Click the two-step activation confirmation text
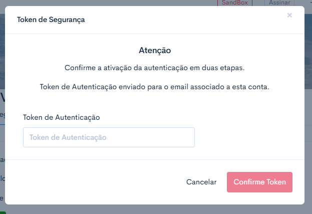312x214 pixels. click(x=155, y=68)
